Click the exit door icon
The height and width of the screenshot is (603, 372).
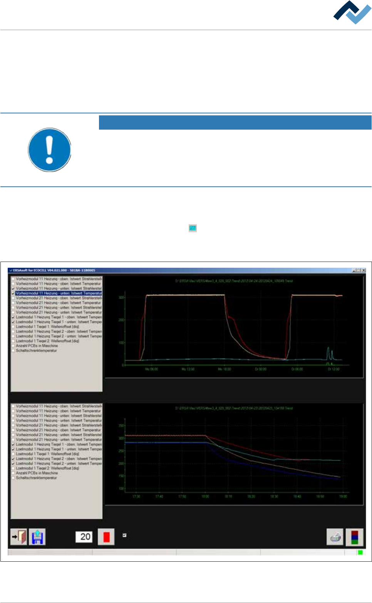point(18,537)
